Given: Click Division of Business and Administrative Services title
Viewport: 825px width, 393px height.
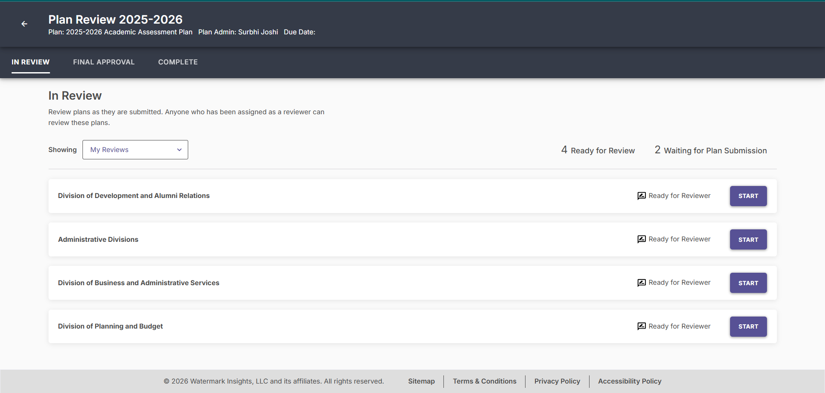Looking at the screenshot, I should point(138,283).
